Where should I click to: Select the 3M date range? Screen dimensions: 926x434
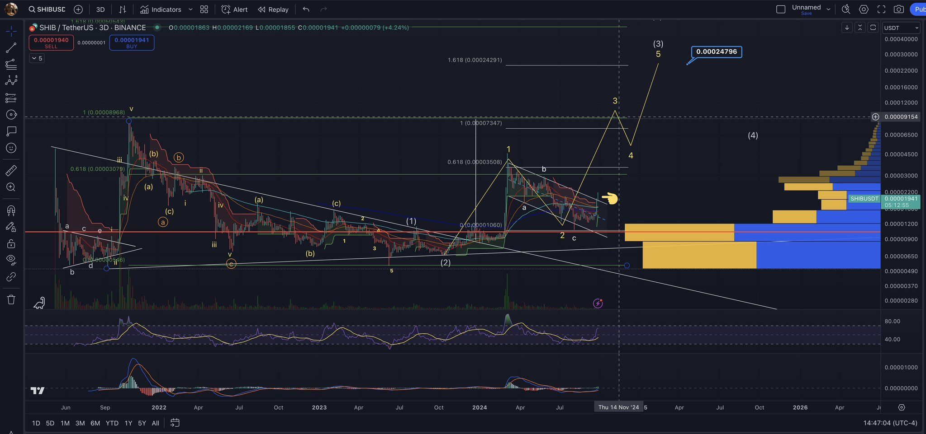(80, 423)
